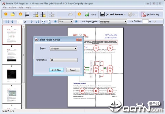Click the step 2 orange badge

click(21, 14)
